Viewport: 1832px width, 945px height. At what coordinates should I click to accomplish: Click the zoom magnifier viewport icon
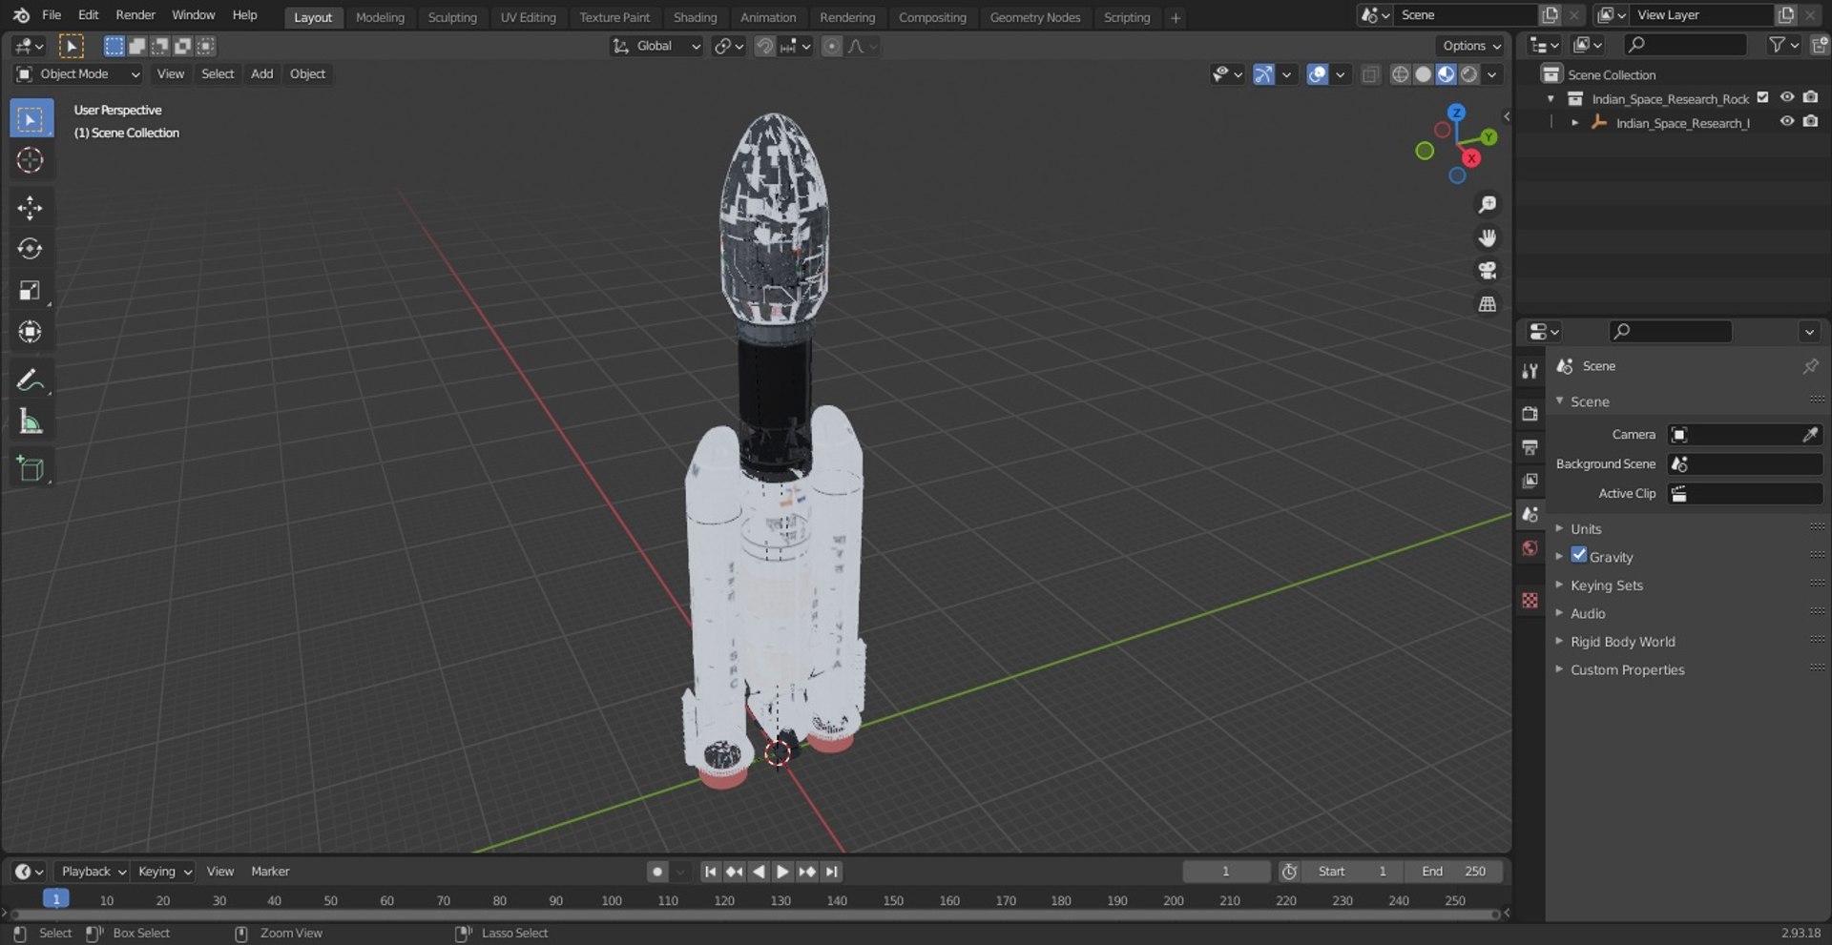click(x=1487, y=205)
